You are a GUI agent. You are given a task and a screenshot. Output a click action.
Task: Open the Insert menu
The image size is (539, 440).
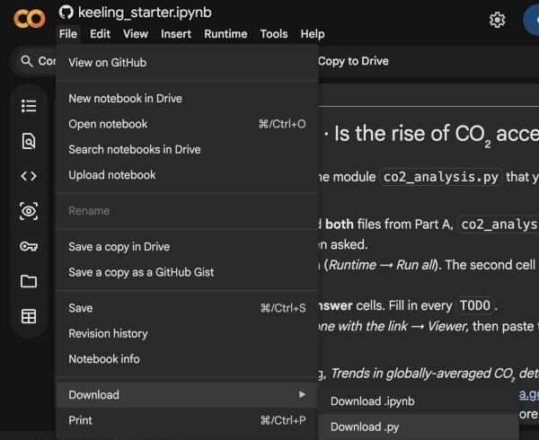coord(176,34)
